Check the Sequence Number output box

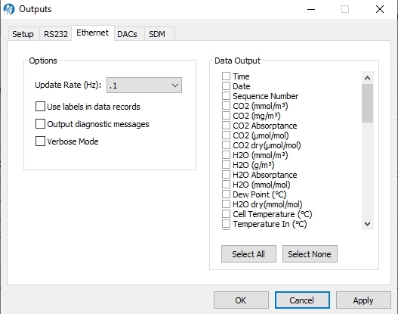coord(226,96)
